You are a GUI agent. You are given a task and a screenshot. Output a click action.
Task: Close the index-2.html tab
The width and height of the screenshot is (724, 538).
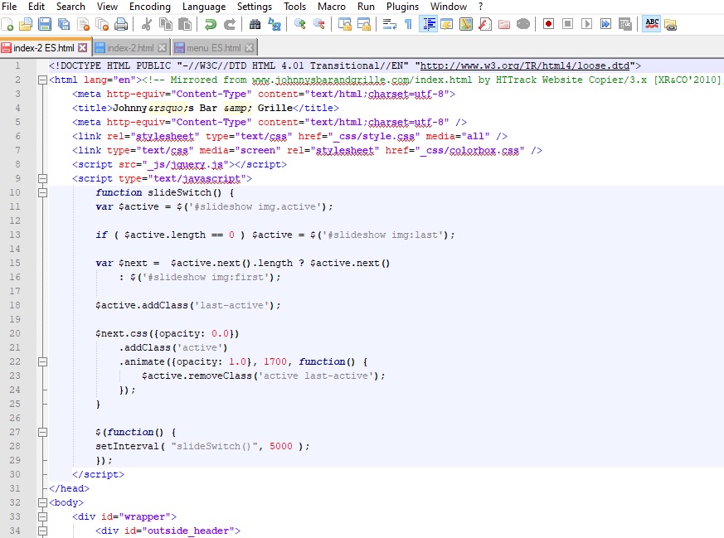[163, 48]
